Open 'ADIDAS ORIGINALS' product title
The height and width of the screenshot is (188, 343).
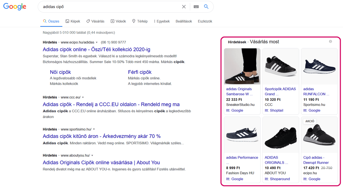coord(276,160)
